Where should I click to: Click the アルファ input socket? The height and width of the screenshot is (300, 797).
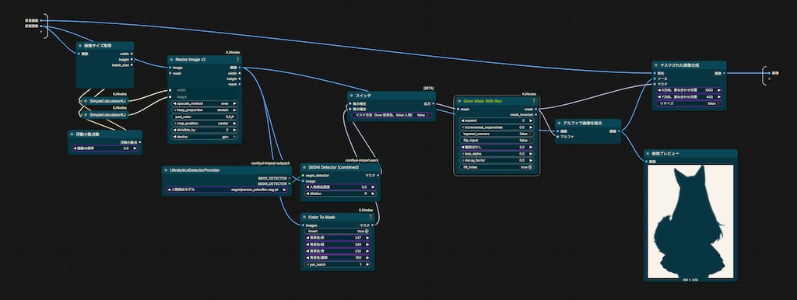pos(557,137)
